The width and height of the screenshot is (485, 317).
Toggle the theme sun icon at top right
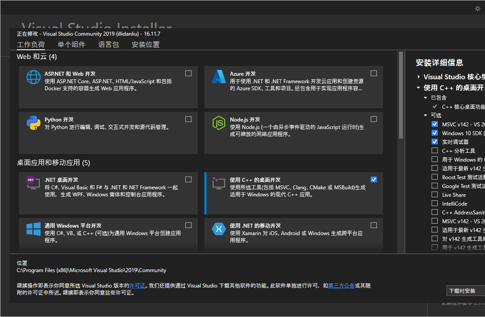(477, 9)
